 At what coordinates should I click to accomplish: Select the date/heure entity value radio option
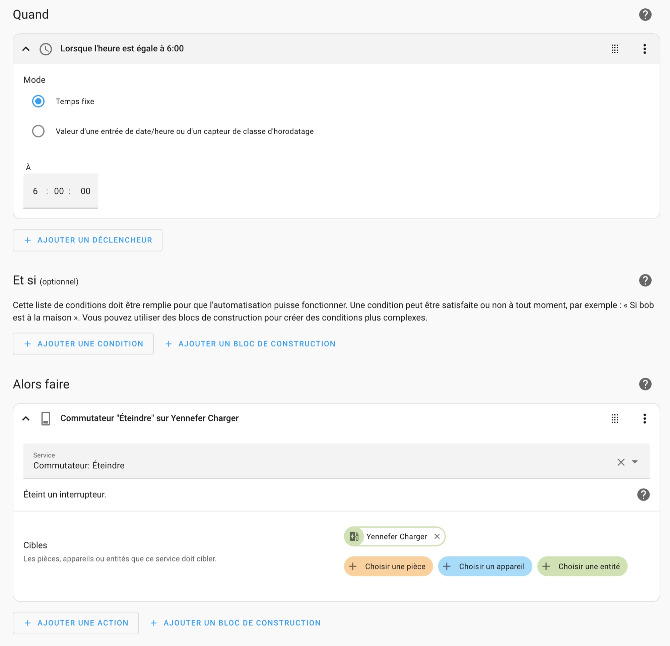(x=38, y=131)
